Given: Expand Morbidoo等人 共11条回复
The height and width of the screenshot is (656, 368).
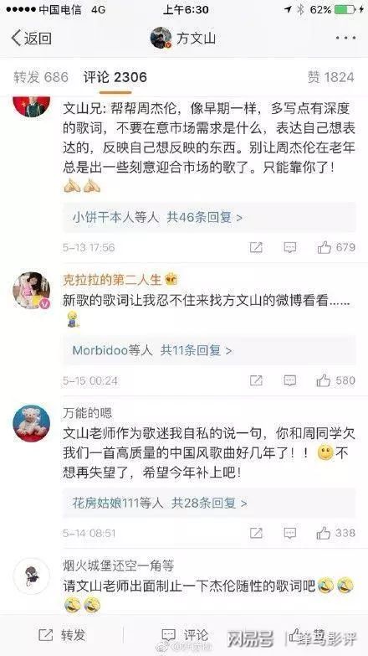Looking at the screenshot, I should [x=209, y=350].
